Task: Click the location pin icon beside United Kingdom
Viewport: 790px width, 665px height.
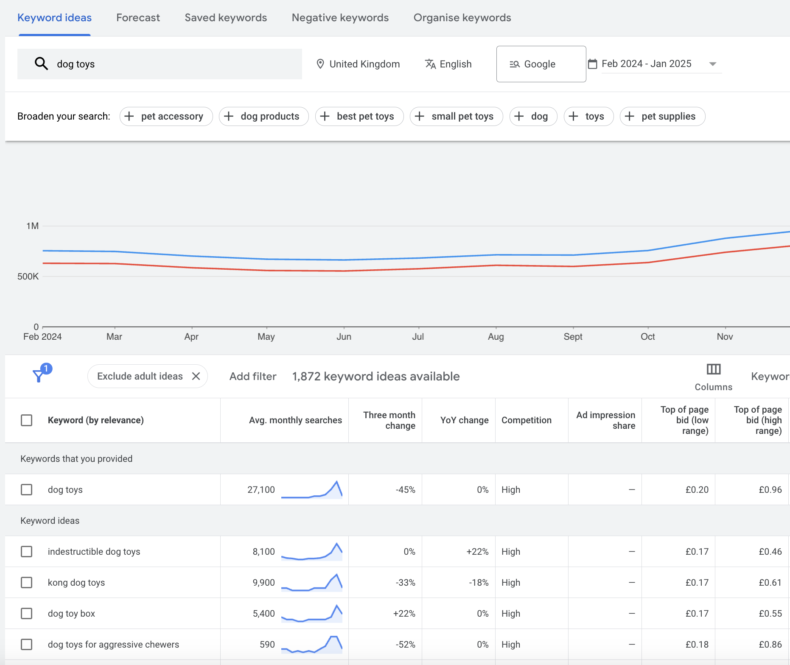Action: [x=320, y=64]
